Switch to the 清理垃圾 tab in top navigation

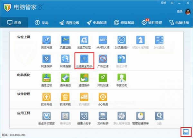tap(69, 23)
